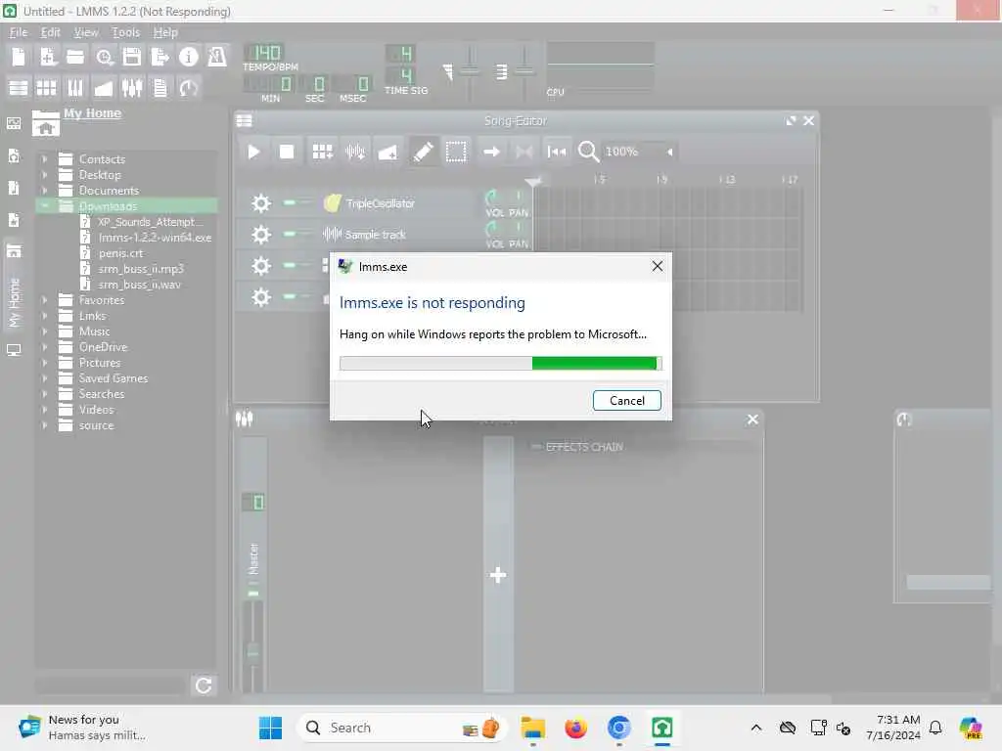Open the What's This info icon
This screenshot has width=1002, height=751.
pos(189,57)
